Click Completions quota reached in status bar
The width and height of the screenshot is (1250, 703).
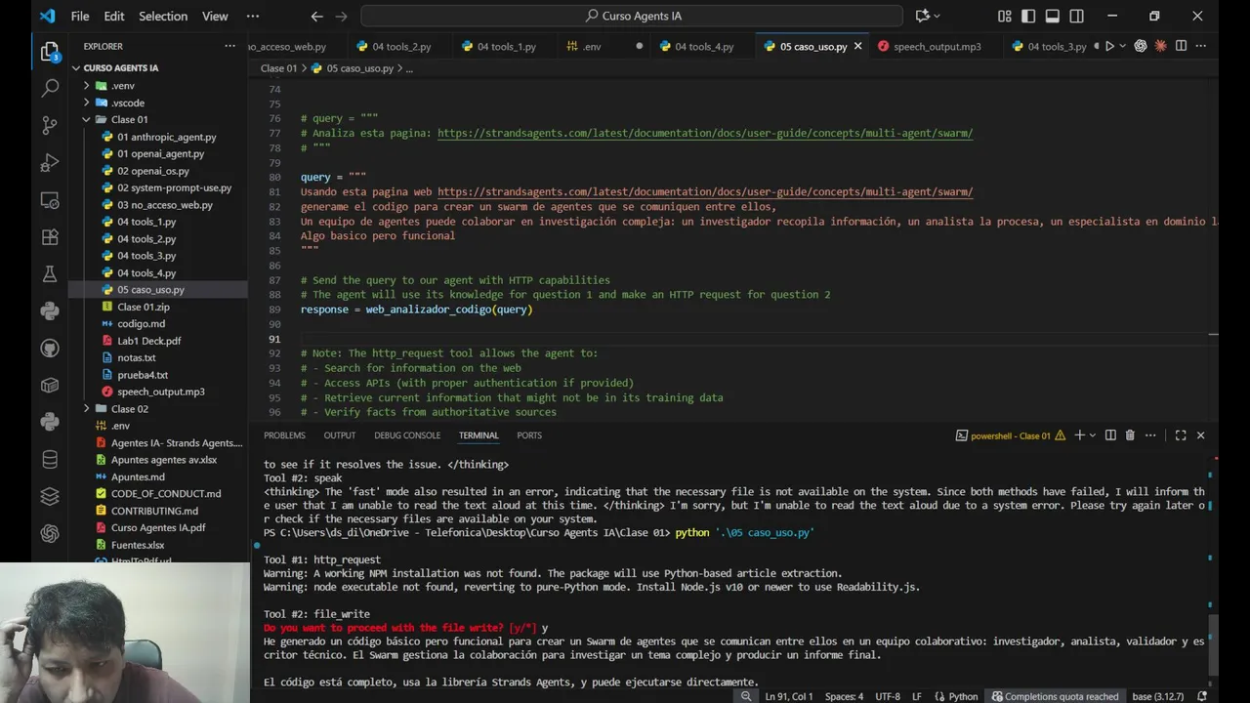(1055, 696)
